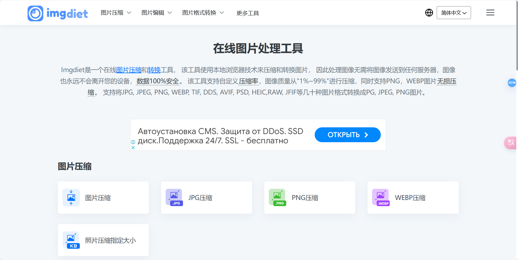Screen dimensions: 518x260
Task: Select the PNG压缩 tool icon
Action: point(277,197)
